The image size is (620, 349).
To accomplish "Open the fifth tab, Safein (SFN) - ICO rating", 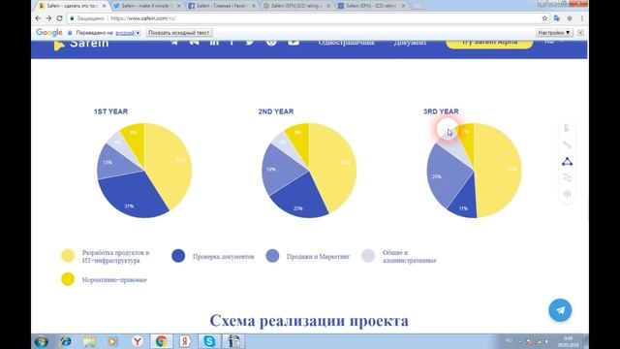I will click(371, 6).
